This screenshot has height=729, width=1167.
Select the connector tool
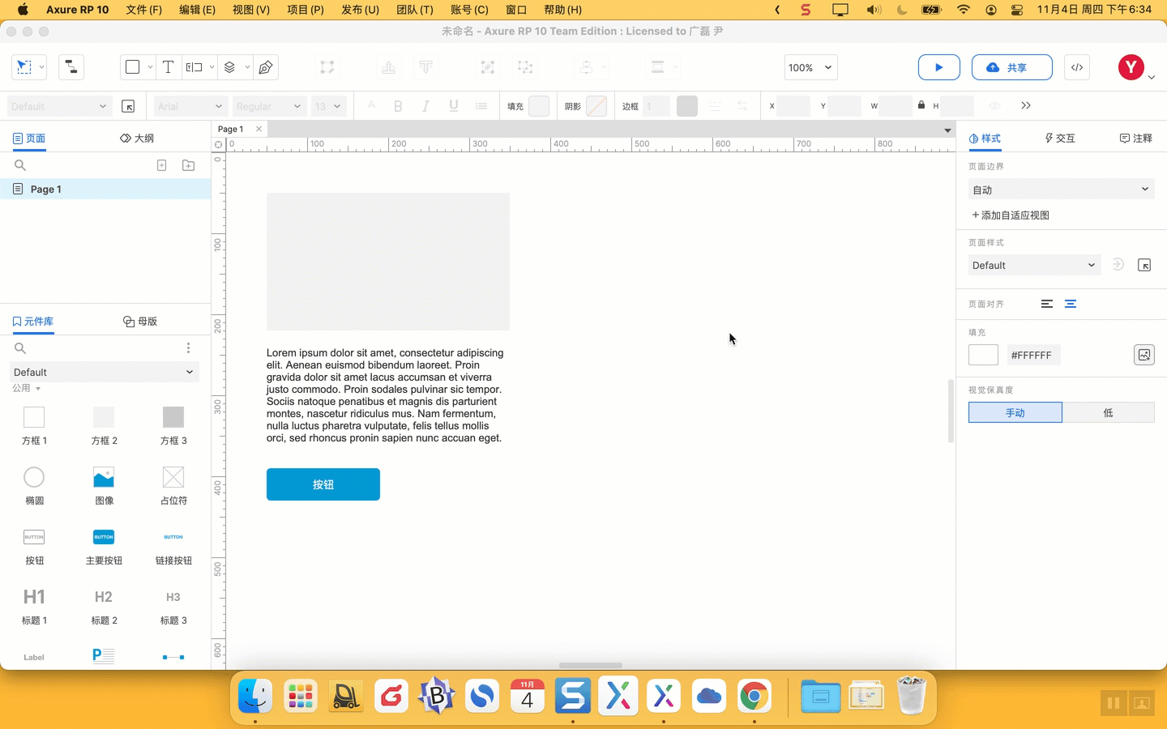click(71, 67)
